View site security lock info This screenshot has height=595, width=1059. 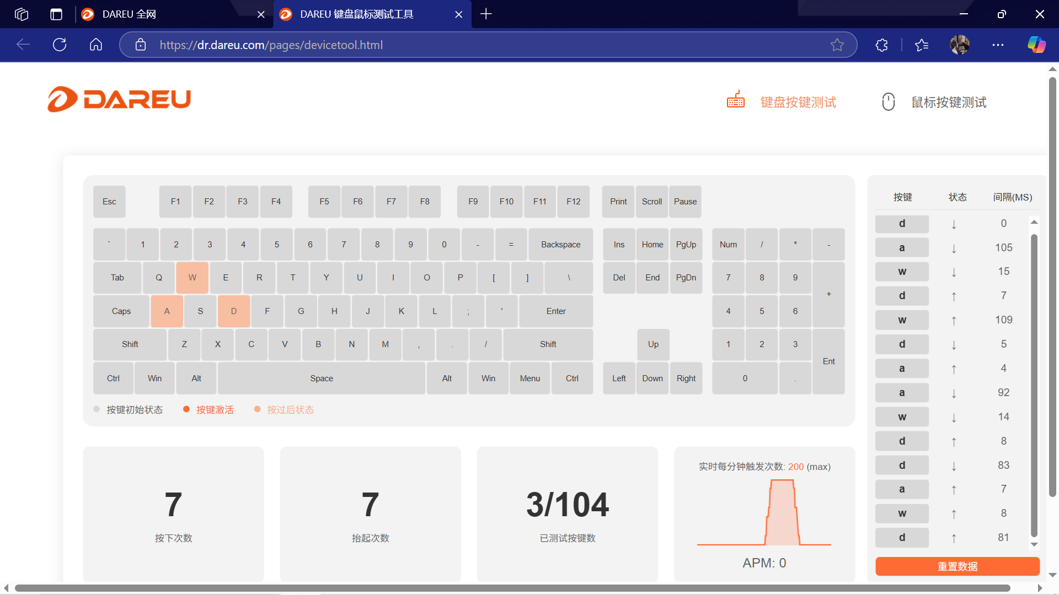141,45
